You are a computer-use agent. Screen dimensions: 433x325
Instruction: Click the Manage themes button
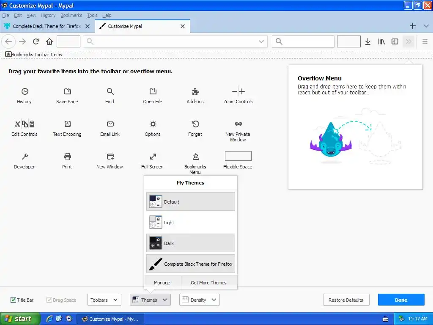[162, 283]
